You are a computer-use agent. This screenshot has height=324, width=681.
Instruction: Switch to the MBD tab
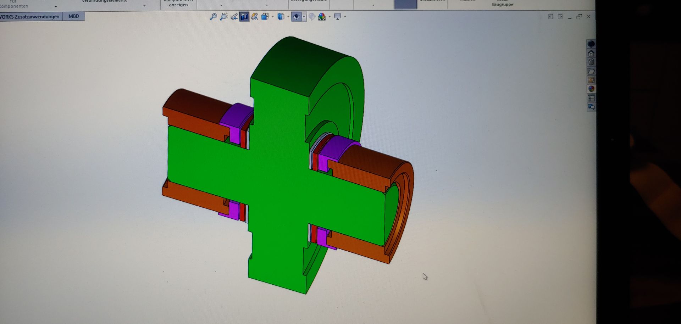click(74, 16)
